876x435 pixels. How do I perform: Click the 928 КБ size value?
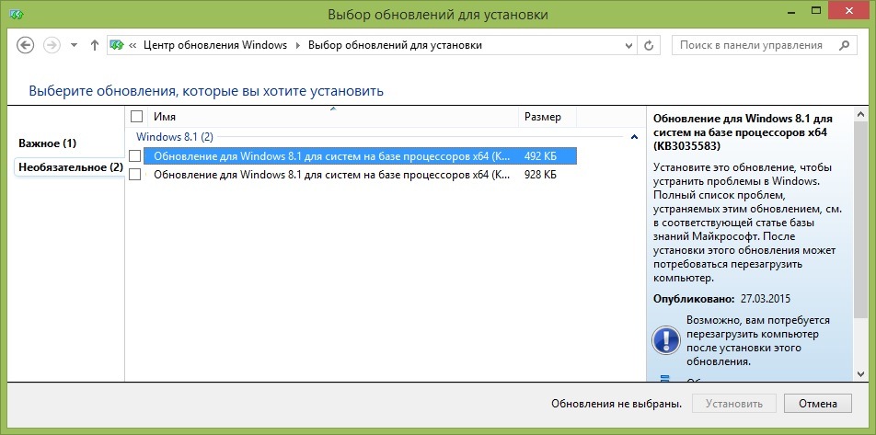[x=540, y=175]
